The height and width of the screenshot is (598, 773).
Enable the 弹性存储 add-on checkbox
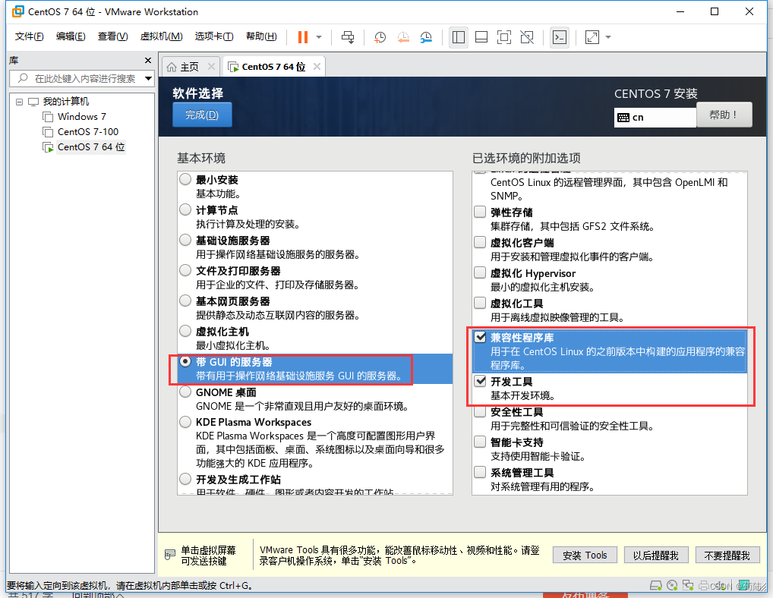coord(480,212)
